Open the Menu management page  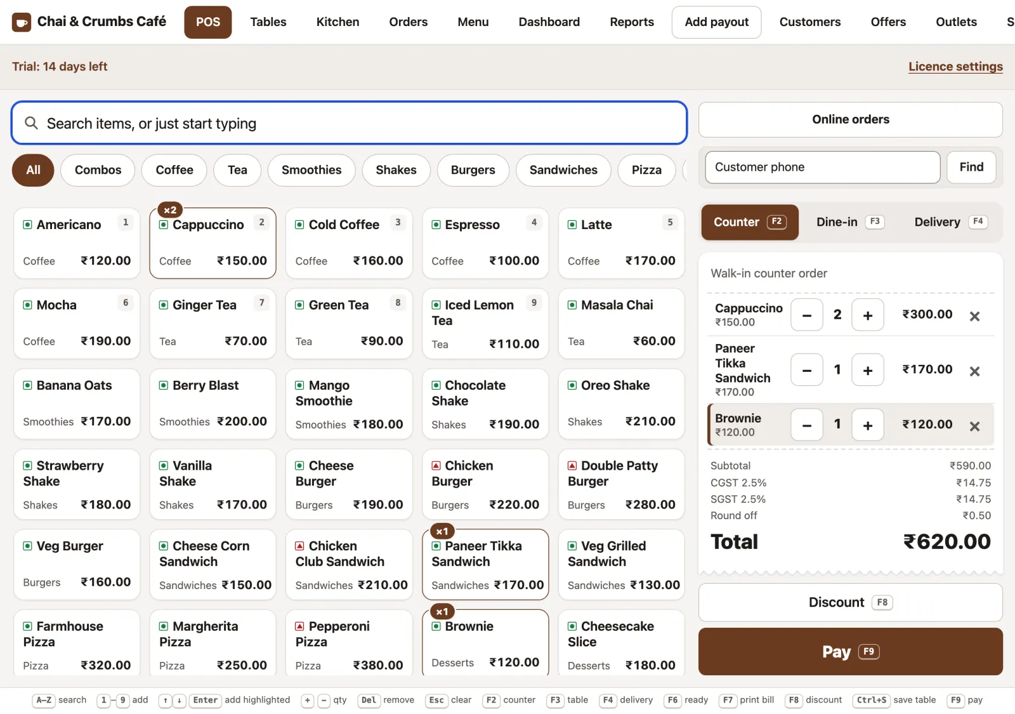[473, 22]
